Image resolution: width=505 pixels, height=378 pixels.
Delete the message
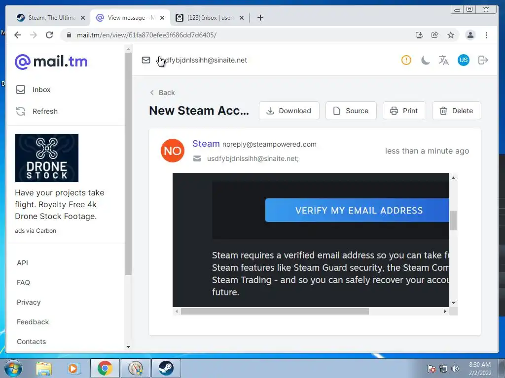pyautogui.click(x=456, y=111)
